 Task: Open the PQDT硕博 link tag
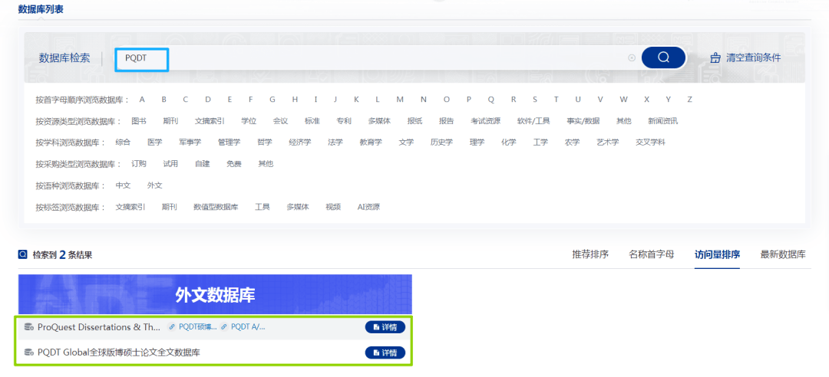[193, 327]
